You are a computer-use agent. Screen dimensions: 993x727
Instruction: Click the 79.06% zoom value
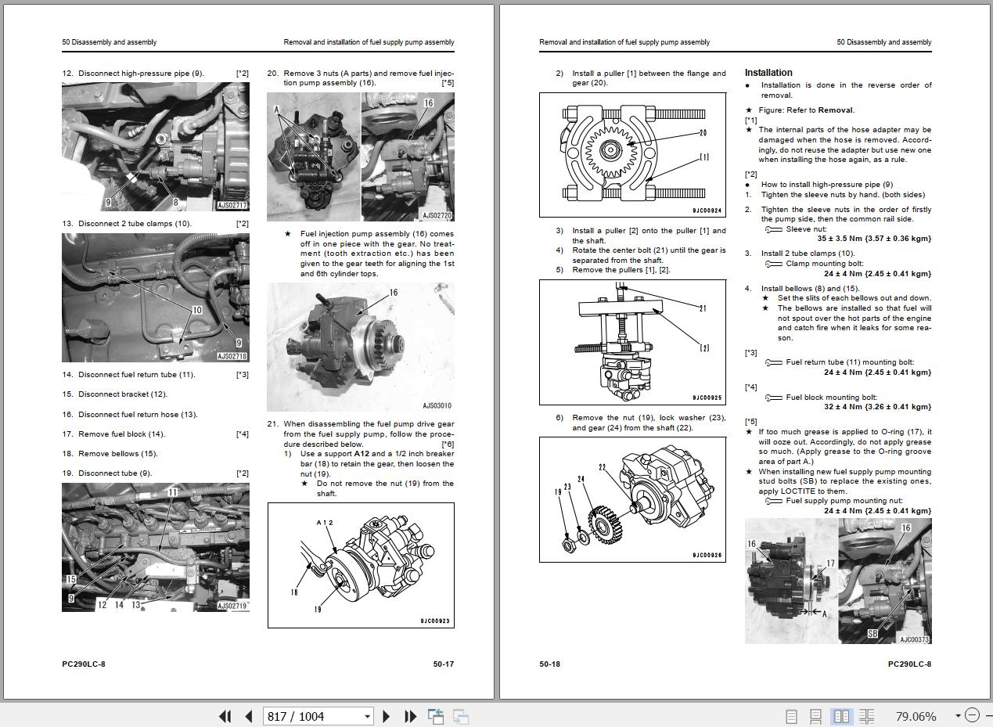(916, 716)
